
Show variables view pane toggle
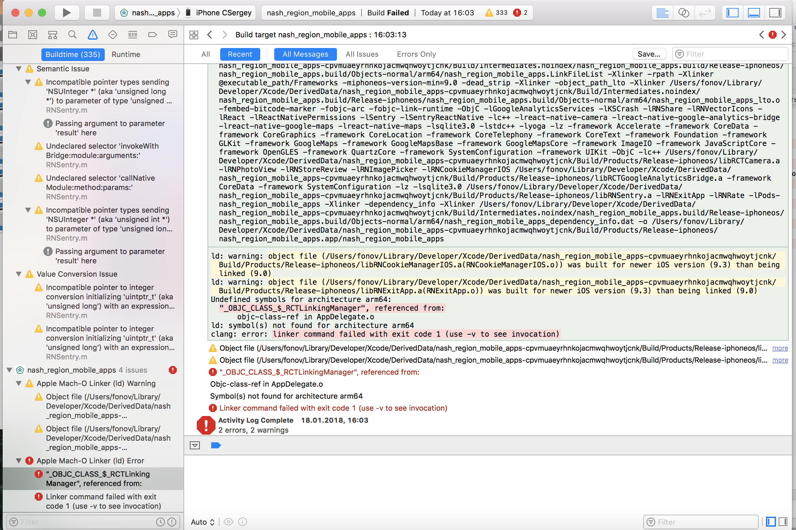click(x=771, y=522)
